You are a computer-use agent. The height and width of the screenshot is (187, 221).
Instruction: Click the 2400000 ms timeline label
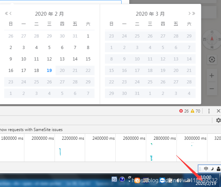[104, 138]
